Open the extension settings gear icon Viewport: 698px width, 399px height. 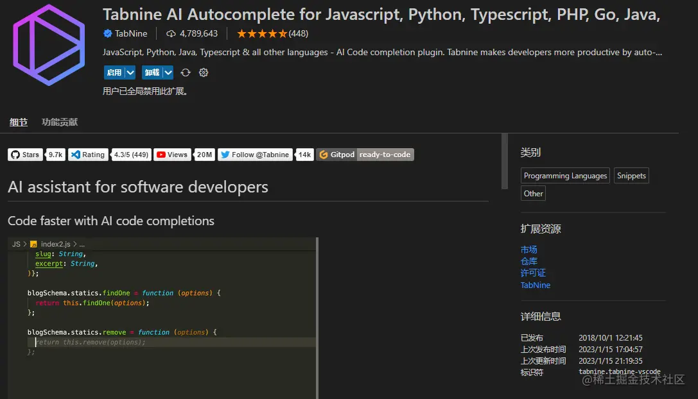click(204, 72)
